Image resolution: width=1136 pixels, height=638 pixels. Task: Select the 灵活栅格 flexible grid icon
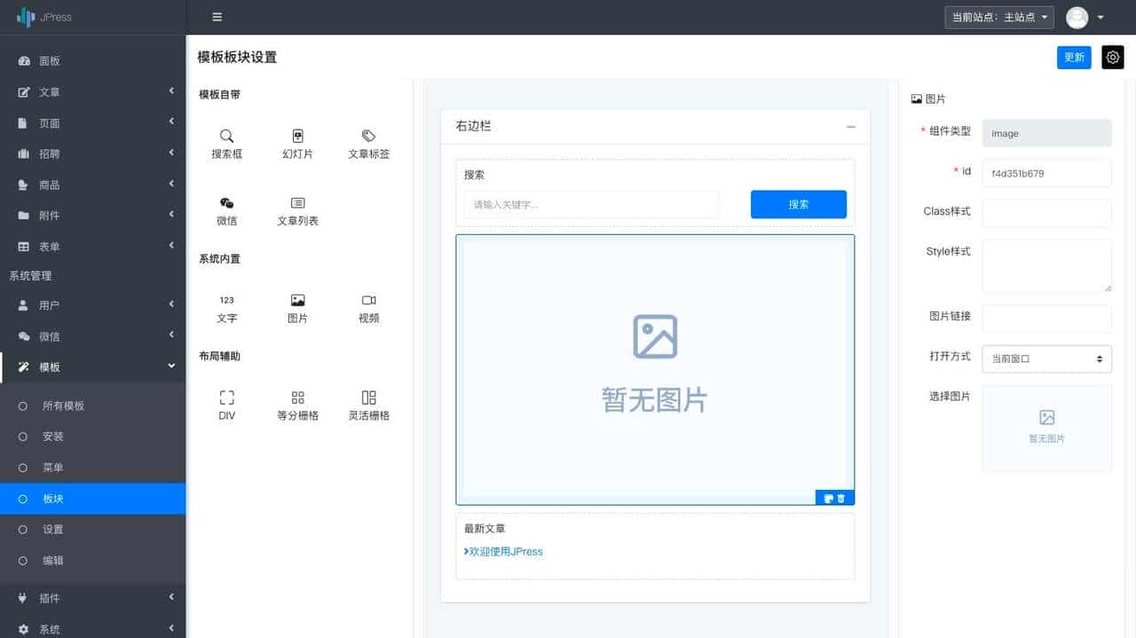[x=368, y=404]
